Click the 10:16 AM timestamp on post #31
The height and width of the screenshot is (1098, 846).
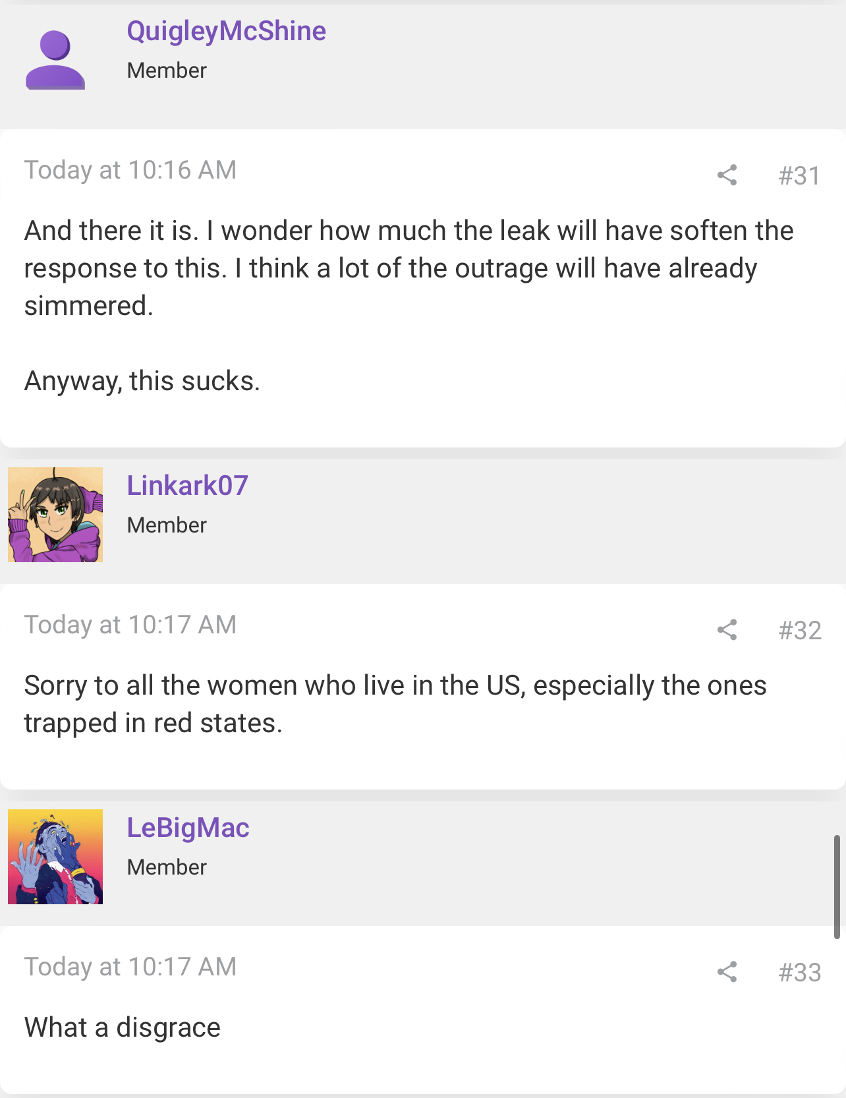pyautogui.click(x=130, y=170)
